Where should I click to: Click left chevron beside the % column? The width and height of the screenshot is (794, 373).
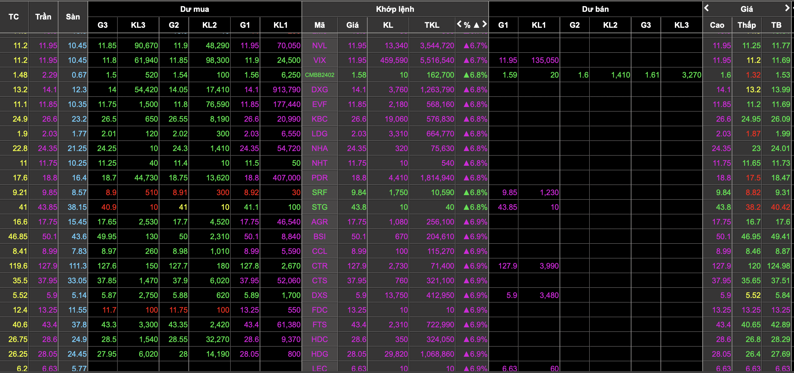coord(459,24)
